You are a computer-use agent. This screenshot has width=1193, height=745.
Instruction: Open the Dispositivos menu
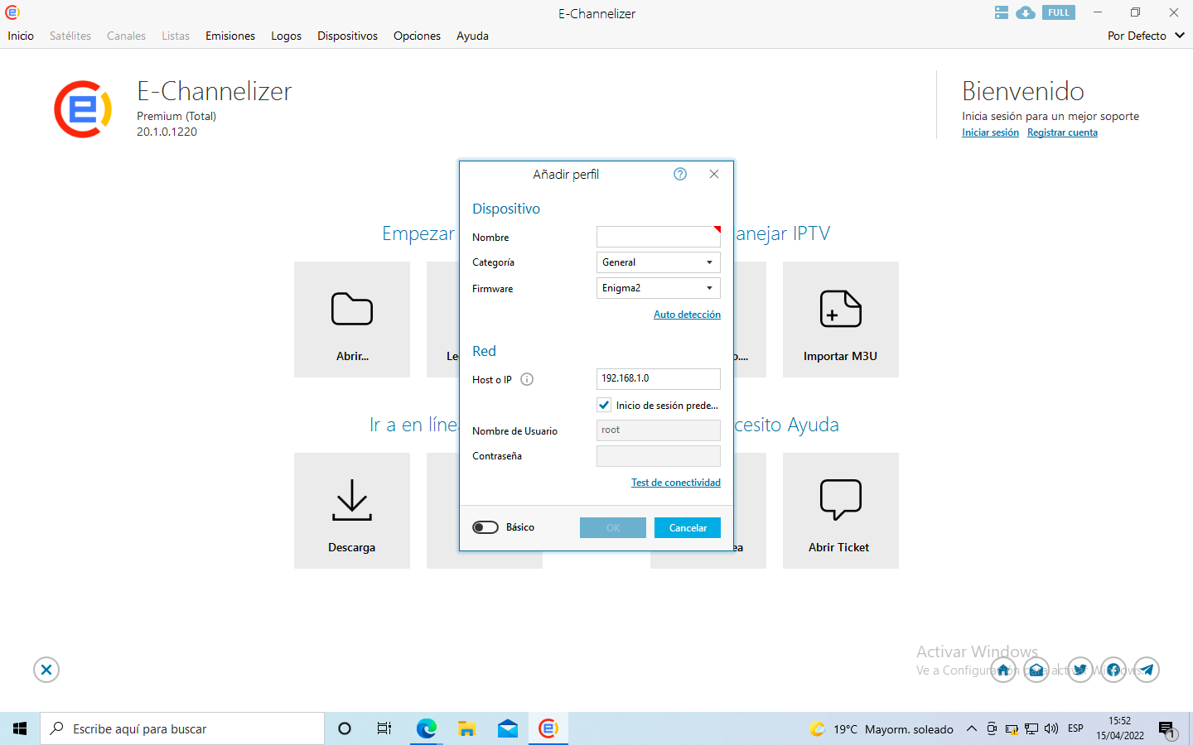click(347, 36)
